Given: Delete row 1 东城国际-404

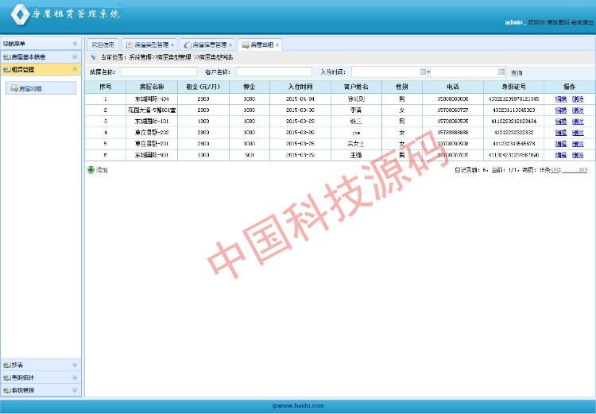Looking at the screenshot, I should [578, 99].
